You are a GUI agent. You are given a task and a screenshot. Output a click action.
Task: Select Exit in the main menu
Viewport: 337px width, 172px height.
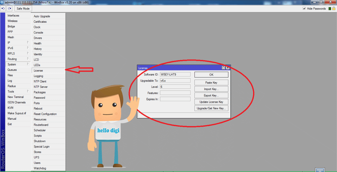18,124
